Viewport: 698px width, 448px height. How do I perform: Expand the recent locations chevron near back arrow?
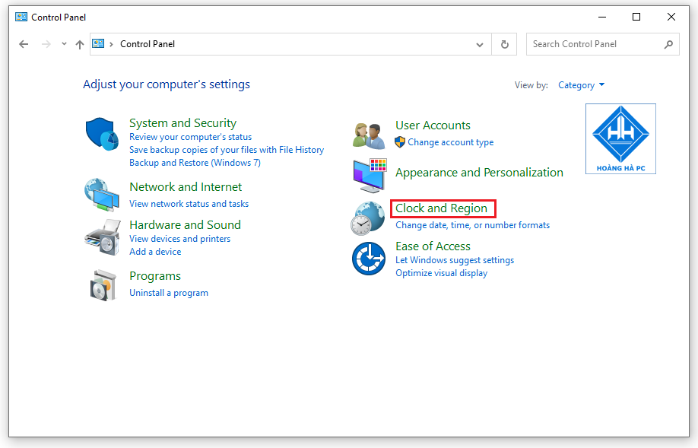coord(64,43)
